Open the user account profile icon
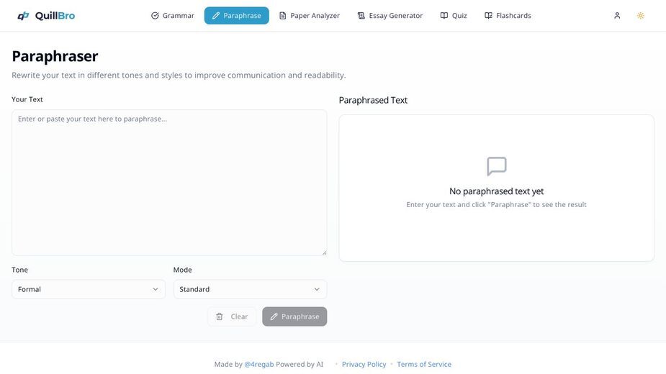The height and width of the screenshot is (374, 666). 617,16
